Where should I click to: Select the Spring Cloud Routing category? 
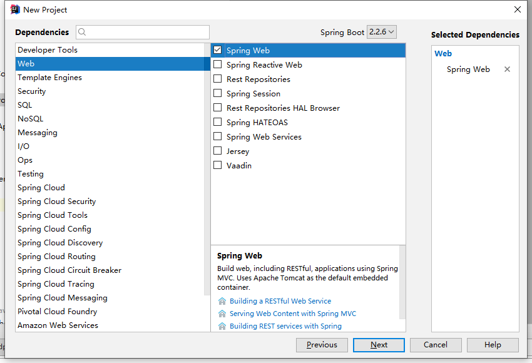coord(110,257)
